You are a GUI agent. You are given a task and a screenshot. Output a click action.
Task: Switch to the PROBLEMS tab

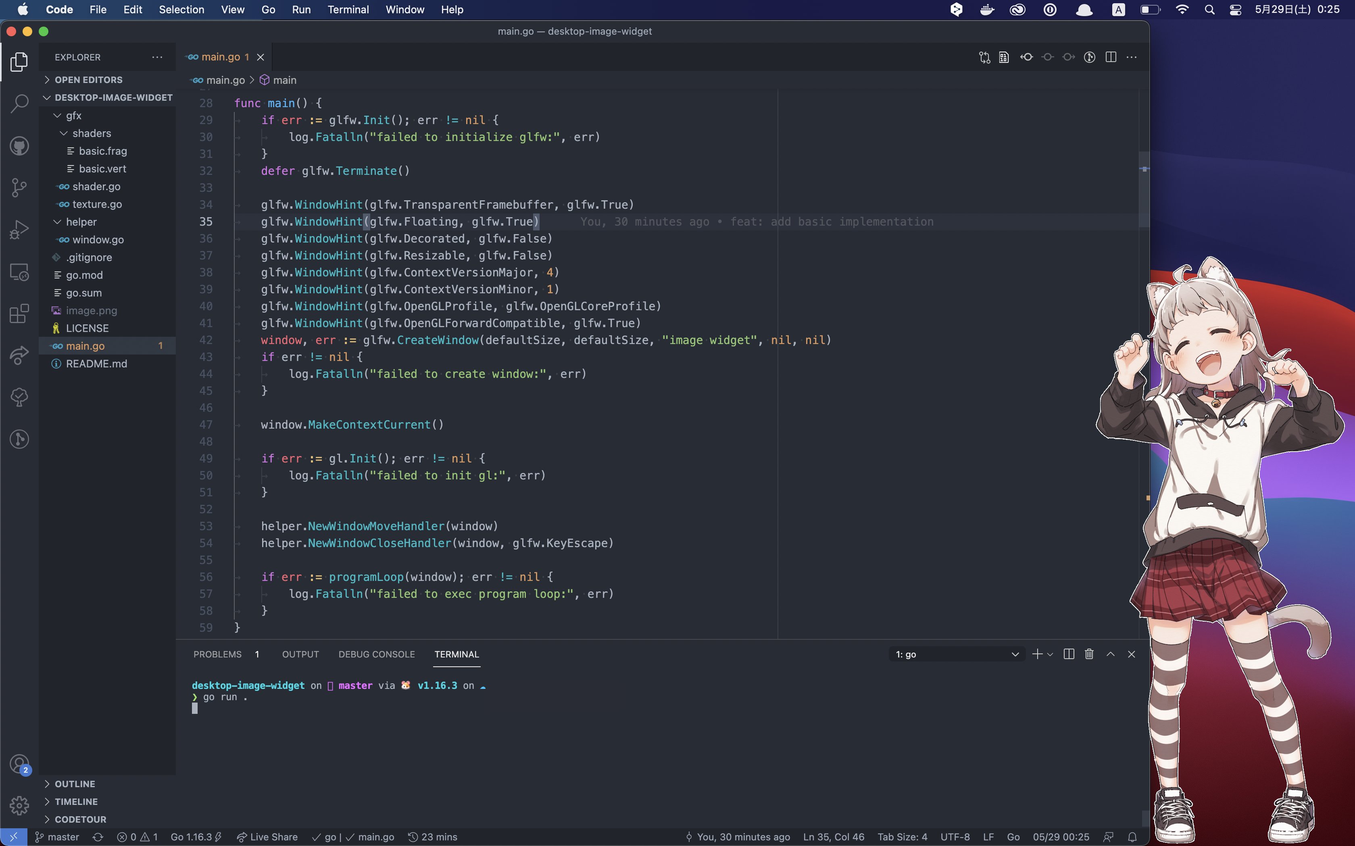pyautogui.click(x=217, y=654)
